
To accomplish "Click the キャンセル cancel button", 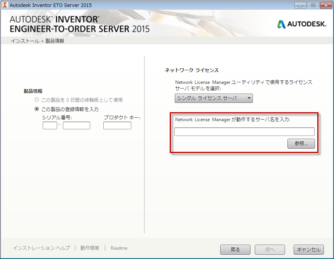I will pos(309,249).
